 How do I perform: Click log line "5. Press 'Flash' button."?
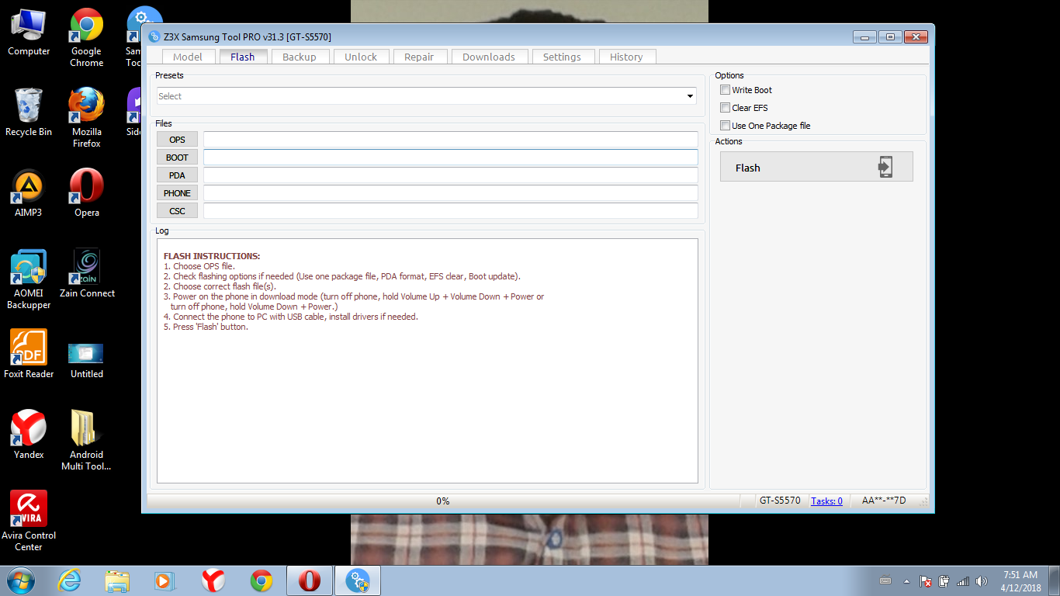click(206, 327)
